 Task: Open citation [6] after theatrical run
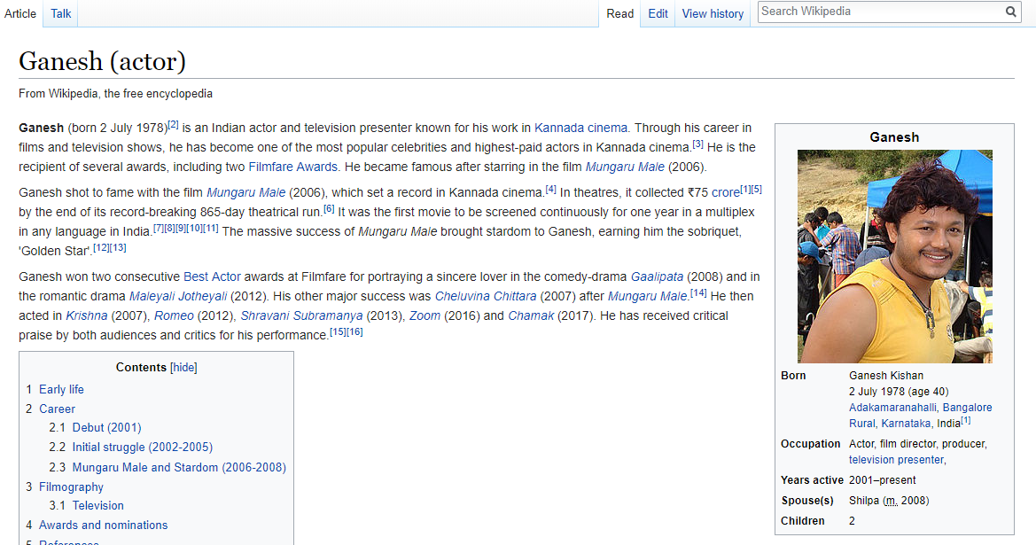pyautogui.click(x=329, y=209)
